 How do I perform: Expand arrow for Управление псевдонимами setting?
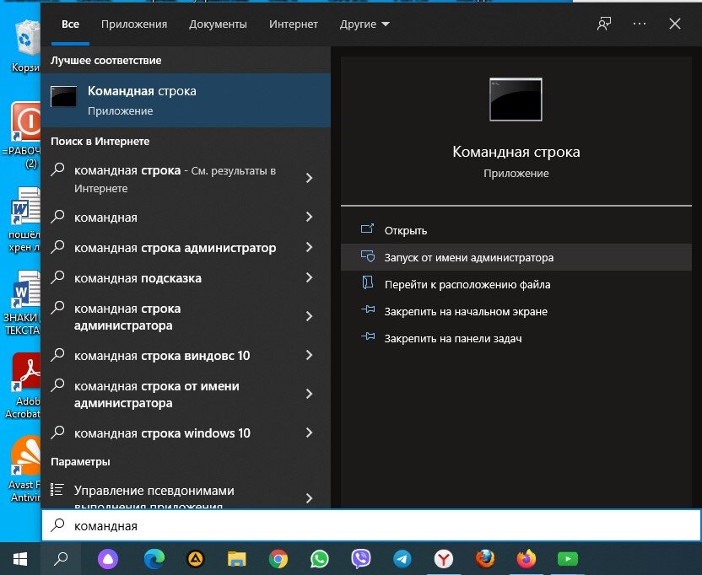click(309, 498)
